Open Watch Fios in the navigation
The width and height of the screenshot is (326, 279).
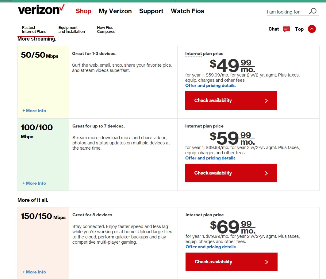coord(187,11)
